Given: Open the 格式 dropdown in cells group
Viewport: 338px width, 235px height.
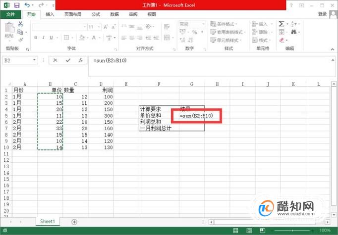Looking at the screenshot, I should point(261,40).
